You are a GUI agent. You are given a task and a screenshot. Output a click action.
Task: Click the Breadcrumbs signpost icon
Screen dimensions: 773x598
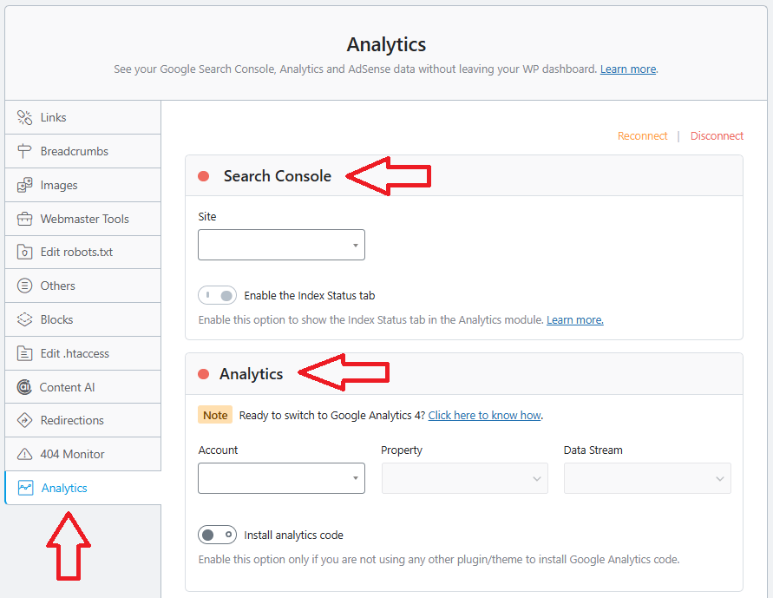24,151
